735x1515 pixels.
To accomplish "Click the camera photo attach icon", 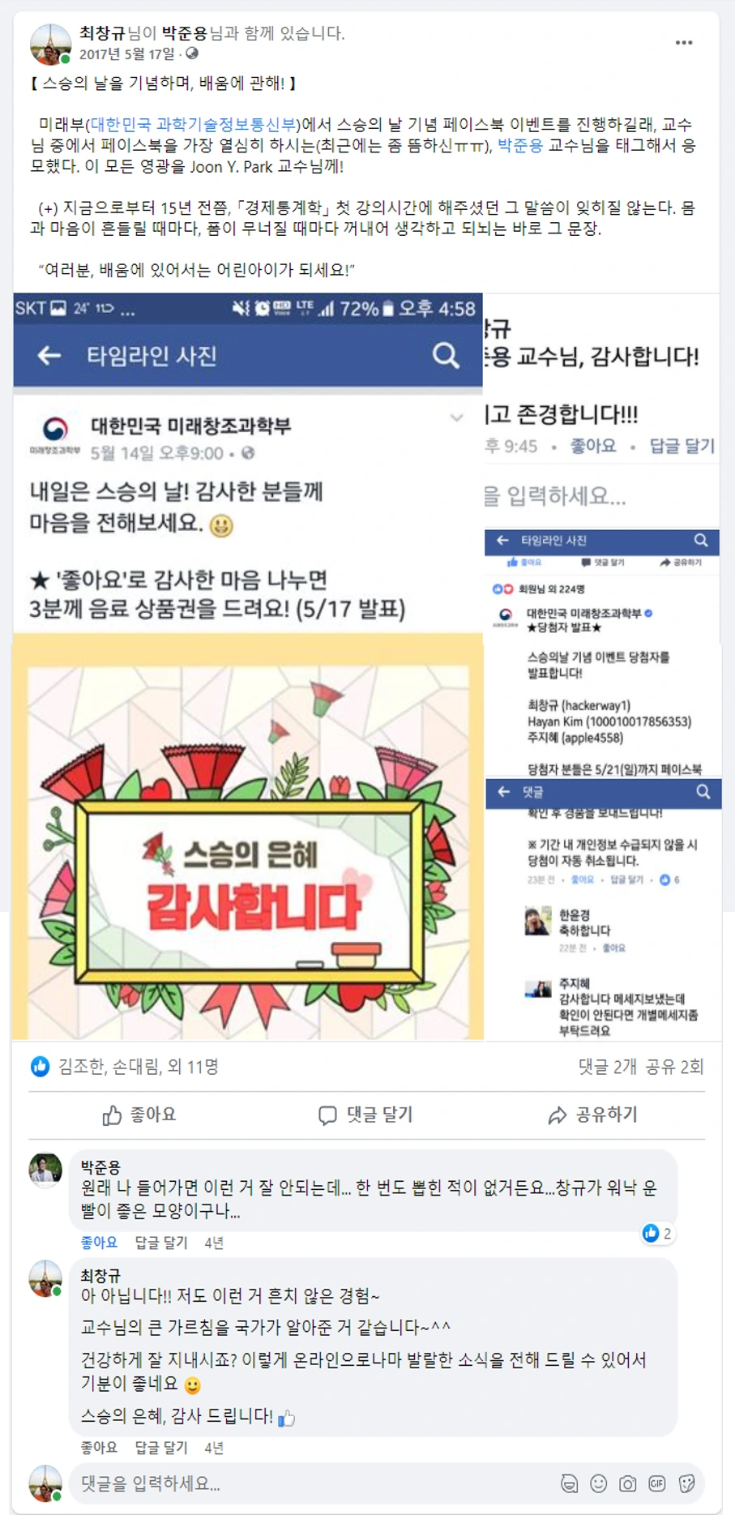I will (628, 1483).
